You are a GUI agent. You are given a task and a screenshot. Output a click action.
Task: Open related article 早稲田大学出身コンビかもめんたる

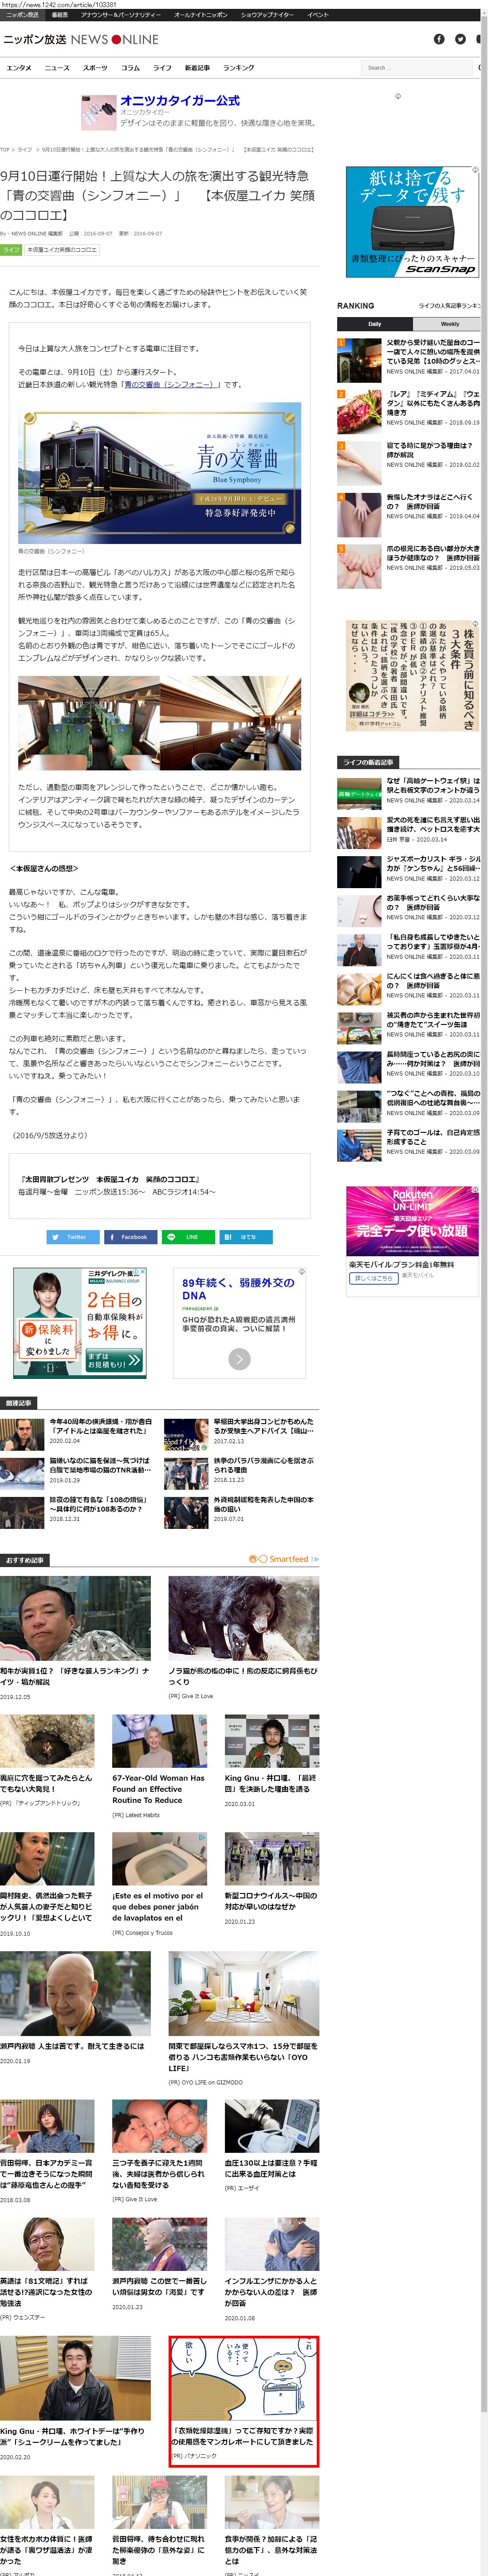[x=264, y=1425]
